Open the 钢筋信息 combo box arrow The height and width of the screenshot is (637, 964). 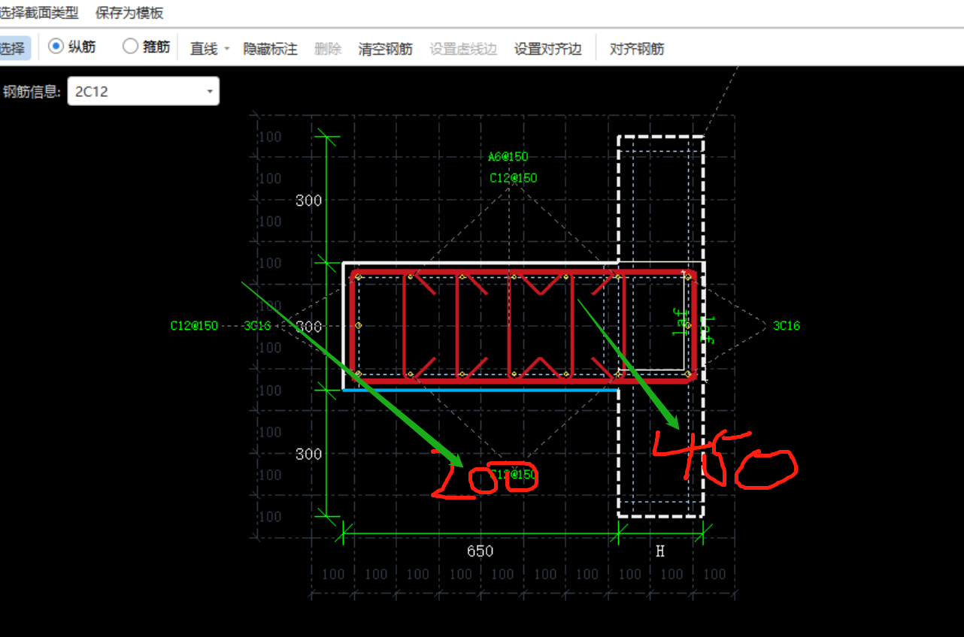click(x=210, y=92)
